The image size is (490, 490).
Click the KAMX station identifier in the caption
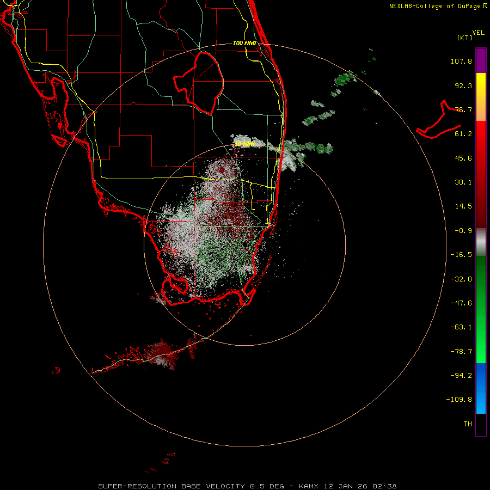tap(309, 486)
